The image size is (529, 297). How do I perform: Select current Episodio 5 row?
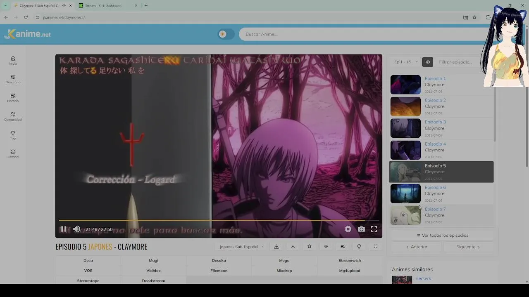(x=441, y=172)
